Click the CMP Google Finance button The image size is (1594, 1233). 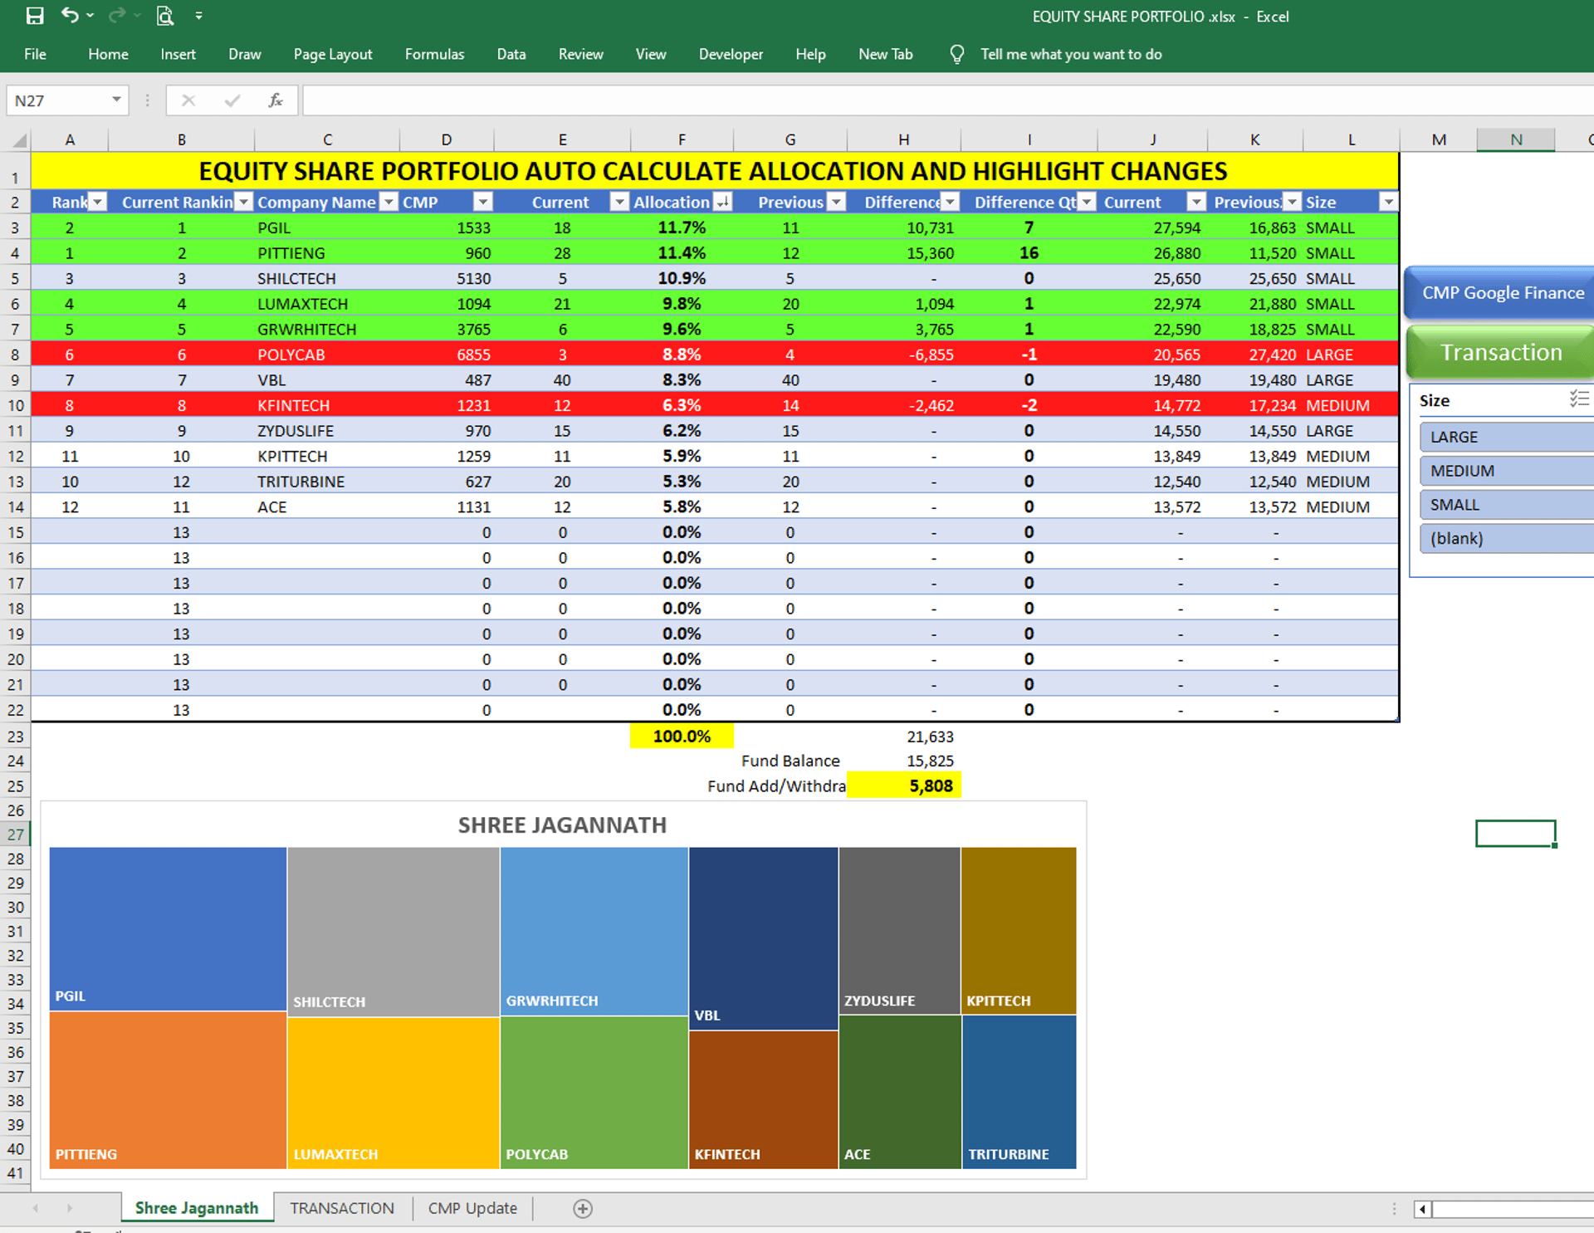(x=1501, y=293)
